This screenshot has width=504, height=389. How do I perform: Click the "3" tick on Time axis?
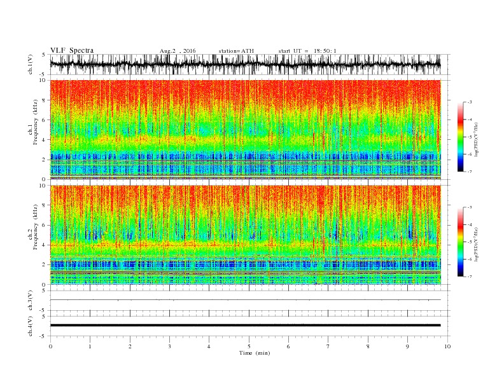(169, 346)
